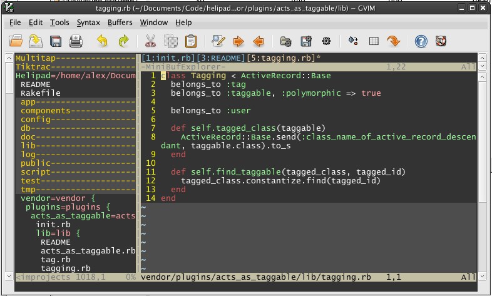
Task: Print the buffer with the printer icon
Action: pos(76,41)
